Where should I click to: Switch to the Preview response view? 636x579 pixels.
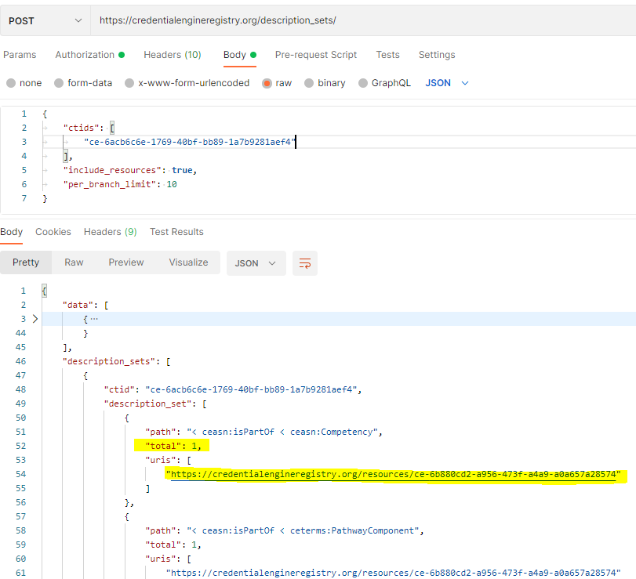(x=126, y=262)
